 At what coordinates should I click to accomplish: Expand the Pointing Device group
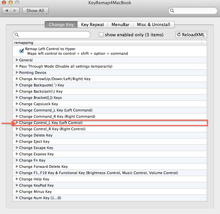(17, 73)
